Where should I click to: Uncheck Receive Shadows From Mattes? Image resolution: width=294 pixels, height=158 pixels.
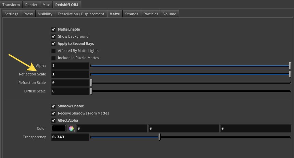point(54,113)
